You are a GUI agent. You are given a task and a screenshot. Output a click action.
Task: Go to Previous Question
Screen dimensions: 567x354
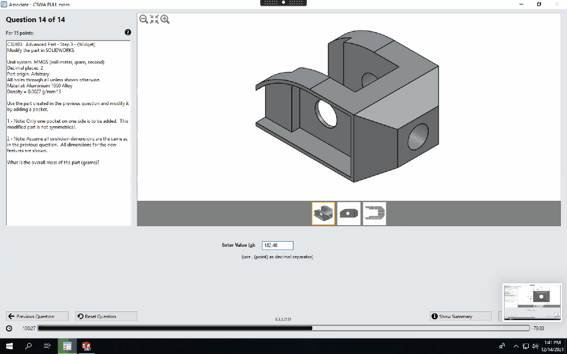(37, 316)
